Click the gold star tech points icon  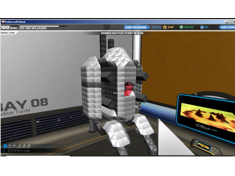tap(164, 27)
